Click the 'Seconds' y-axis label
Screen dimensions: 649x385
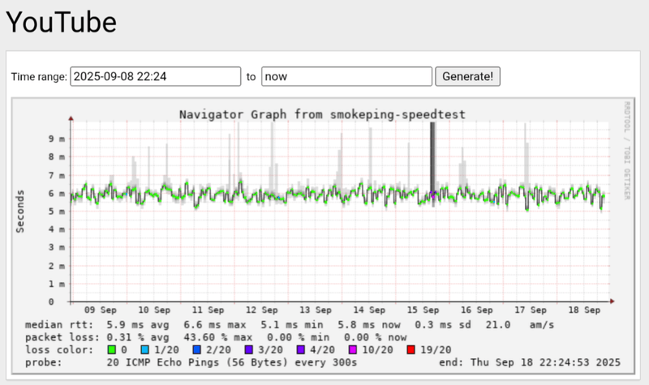pos(19,212)
